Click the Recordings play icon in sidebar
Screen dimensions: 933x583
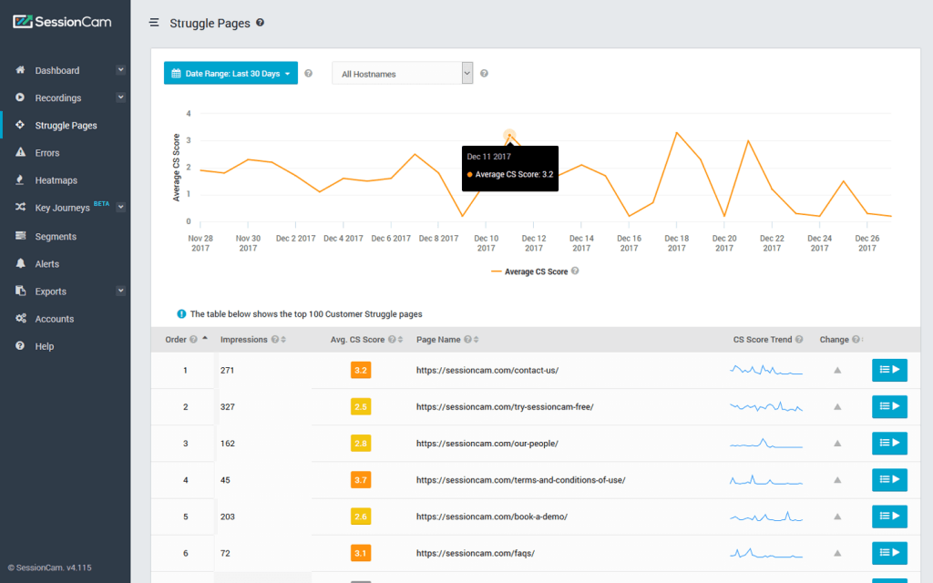20,97
